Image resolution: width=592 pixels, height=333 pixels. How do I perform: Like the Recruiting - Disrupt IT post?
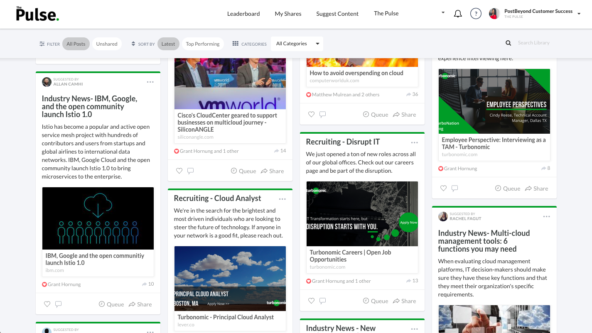311,301
